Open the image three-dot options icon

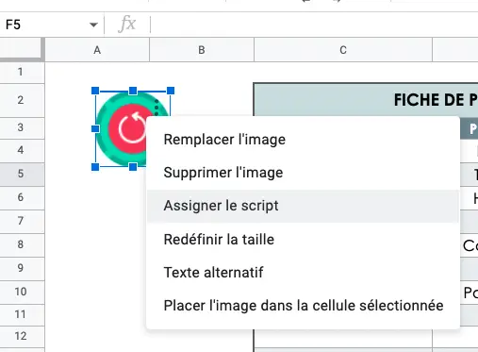(157, 109)
